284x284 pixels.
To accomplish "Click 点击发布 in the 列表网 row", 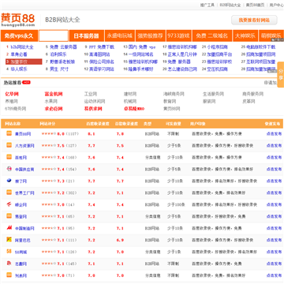I will (x=274, y=275).
